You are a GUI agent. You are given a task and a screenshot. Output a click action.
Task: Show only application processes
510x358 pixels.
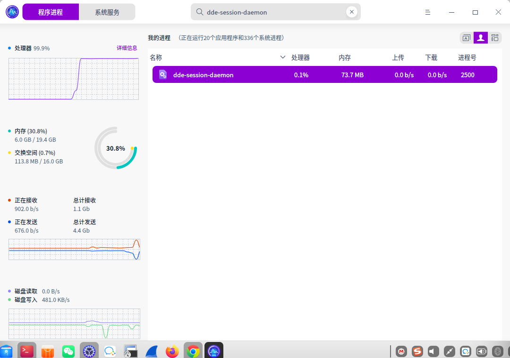tap(467, 38)
